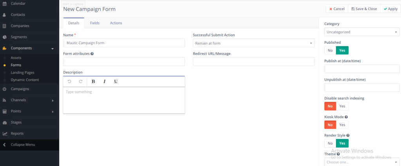This screenshot has width=401, height=166.
Task: Click the Unpublish at date/time field
Action: [362, 87]
